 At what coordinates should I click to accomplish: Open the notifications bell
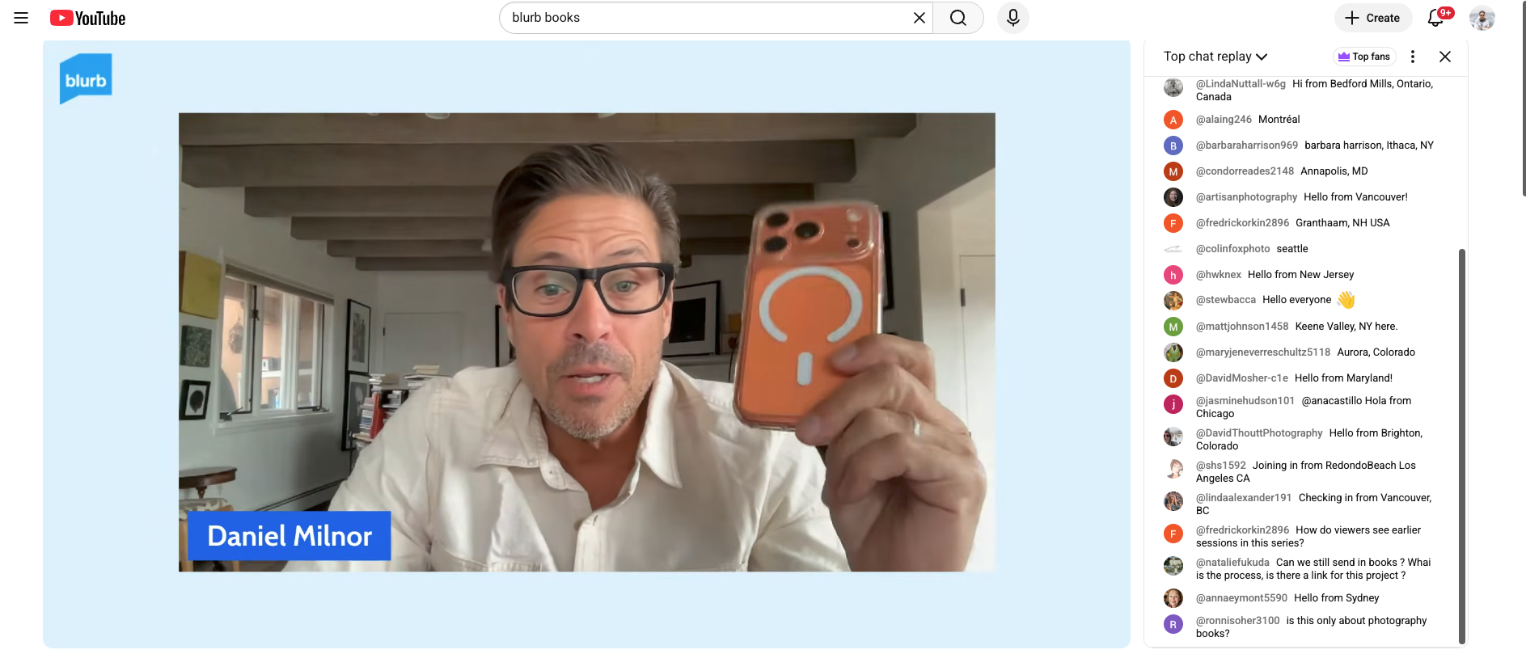point(1435,18)
